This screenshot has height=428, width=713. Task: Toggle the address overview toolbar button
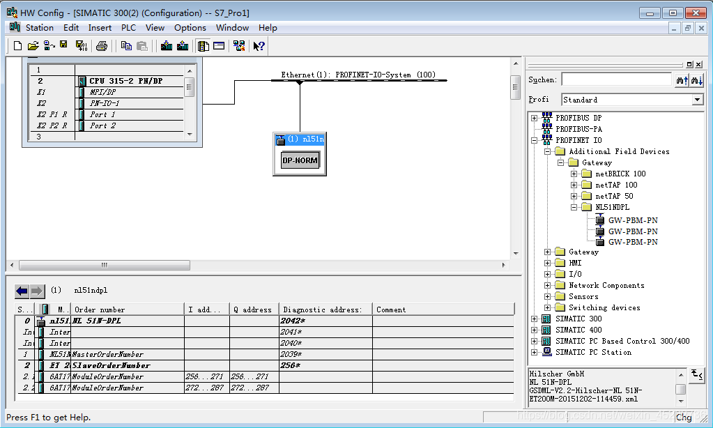pyautogui.click(x=219, y=46)
